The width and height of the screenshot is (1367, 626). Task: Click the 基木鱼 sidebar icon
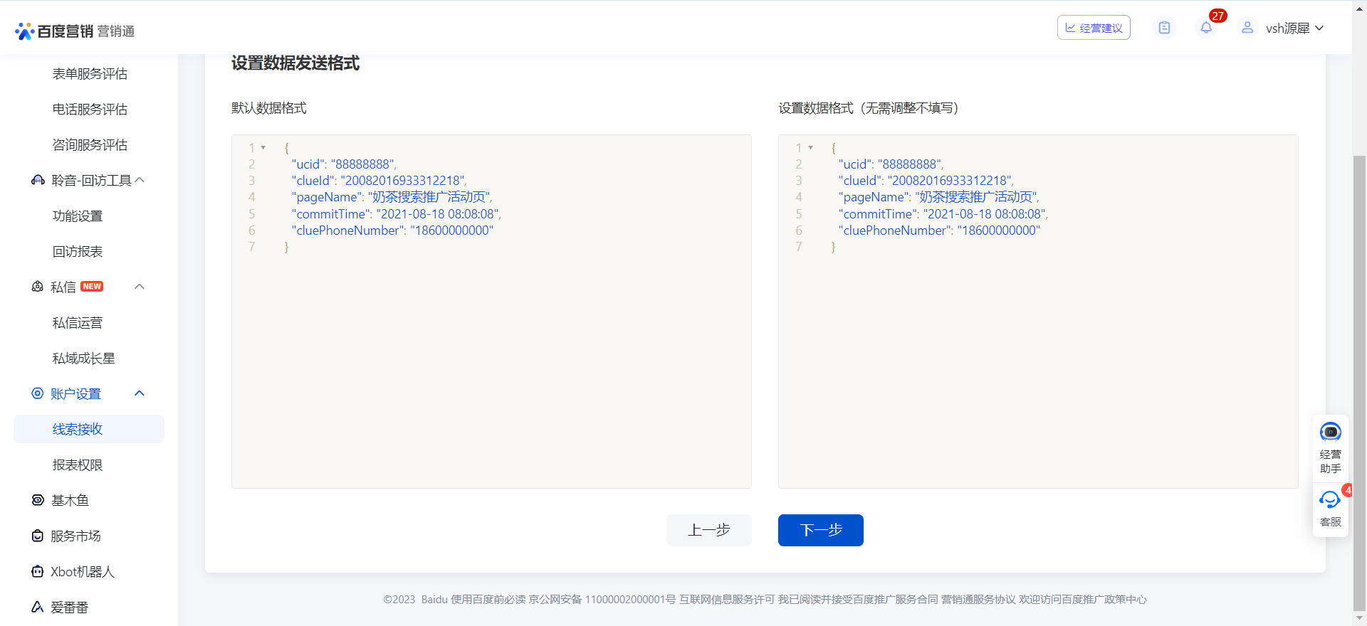(x=38, y=500)
